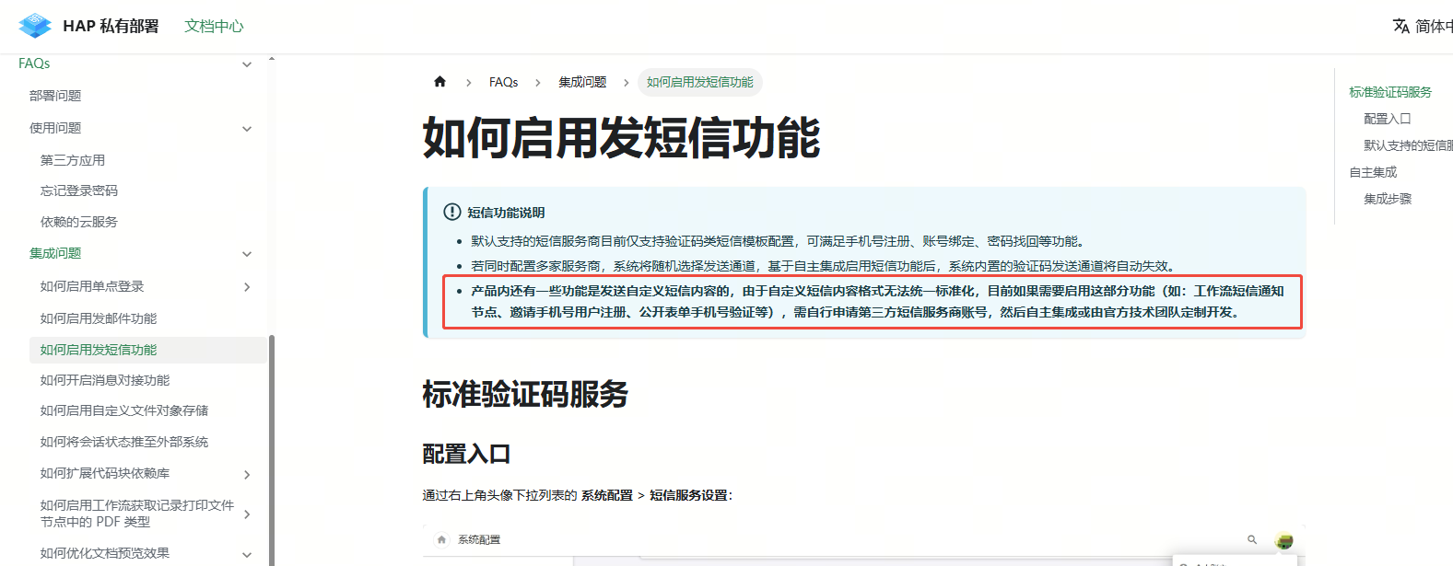Select 集成问题 in the sidebar

pos(55,253)
